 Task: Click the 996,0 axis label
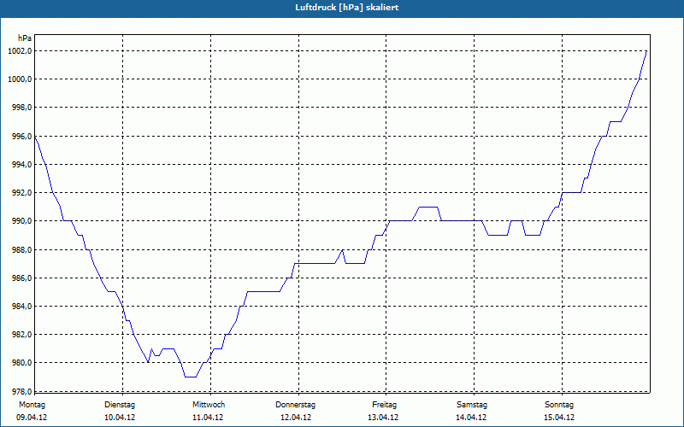click(x=21, y=137)
